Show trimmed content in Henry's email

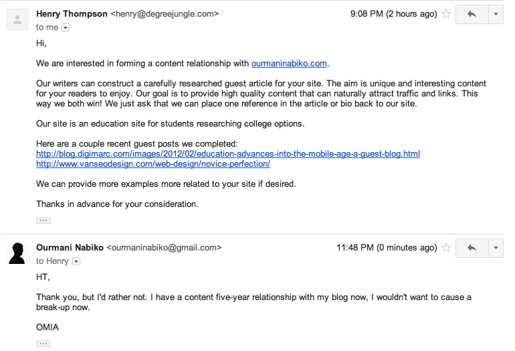click(43, 220)
